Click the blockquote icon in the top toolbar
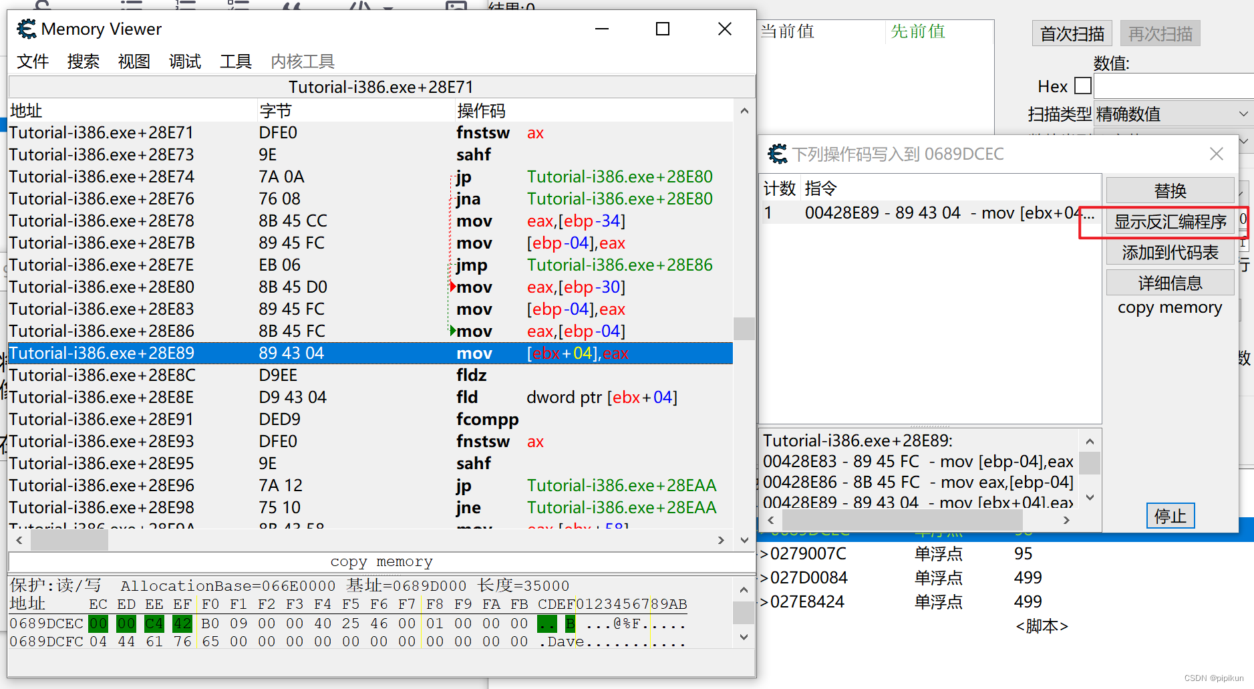This screenshot has height=689, width=1254. click(291, 7)
